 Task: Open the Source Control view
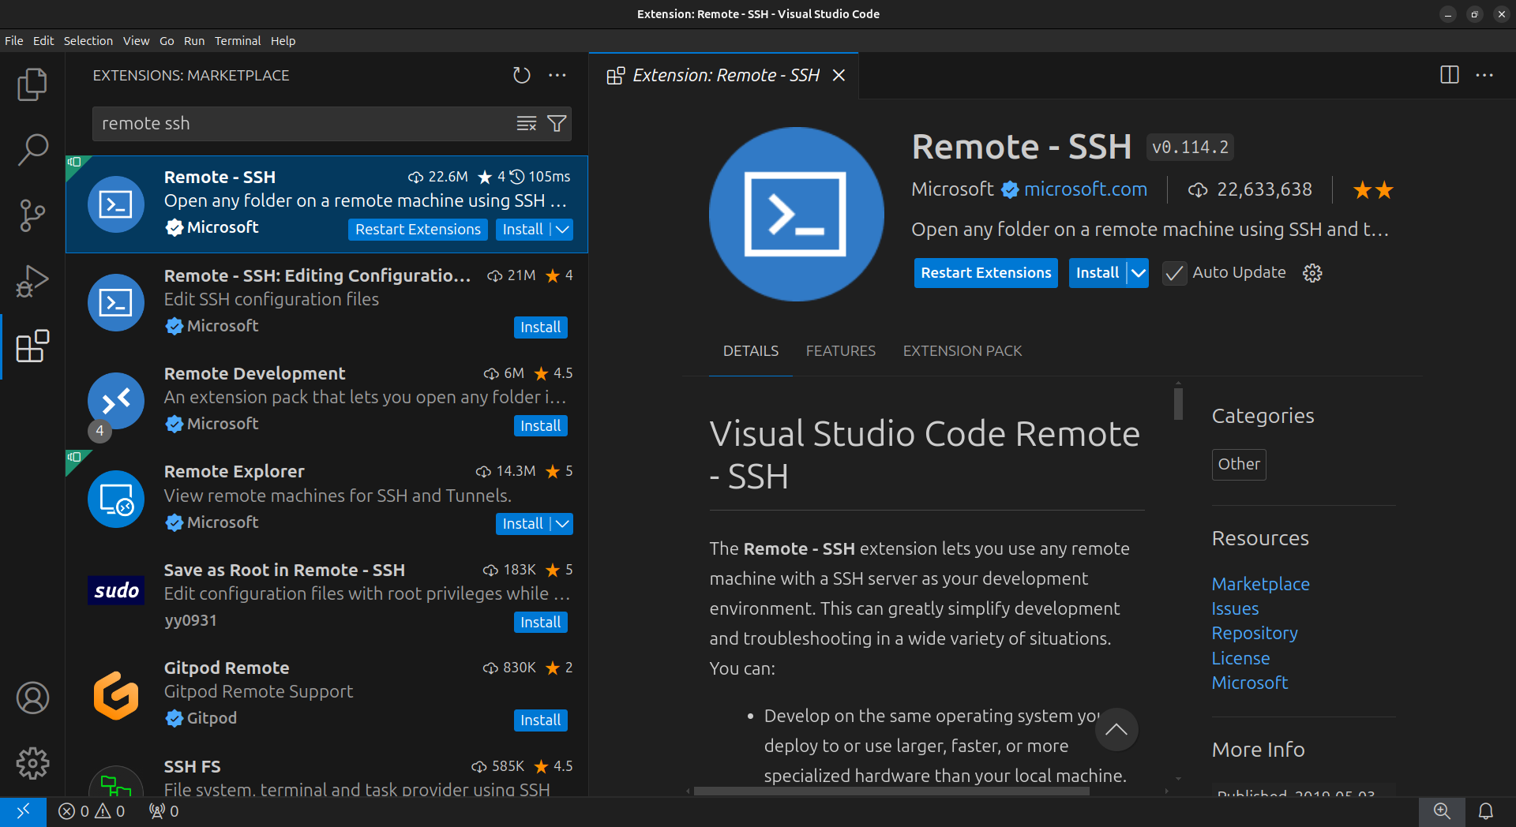tap(32, 215)
